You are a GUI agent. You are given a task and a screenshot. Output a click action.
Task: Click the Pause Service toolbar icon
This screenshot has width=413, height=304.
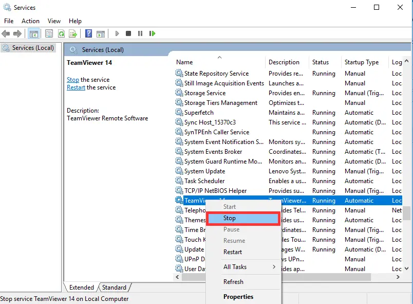[140, 33]
